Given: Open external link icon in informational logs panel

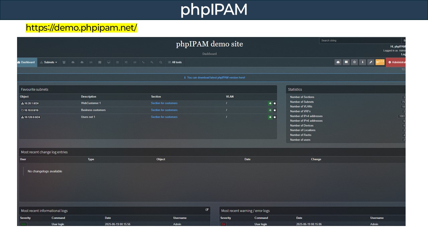Looking at the screenshot, I should click(207, 210).
